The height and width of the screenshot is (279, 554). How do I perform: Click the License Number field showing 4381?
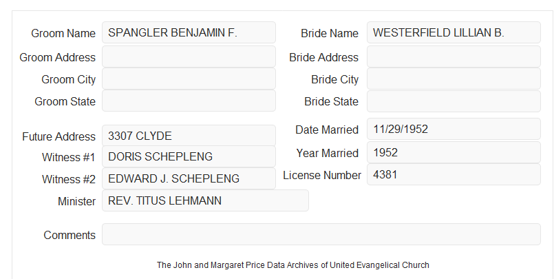(454, 174)
